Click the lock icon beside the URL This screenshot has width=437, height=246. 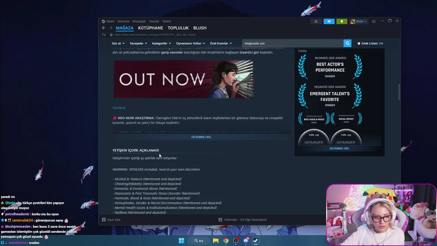coord(111,35)
